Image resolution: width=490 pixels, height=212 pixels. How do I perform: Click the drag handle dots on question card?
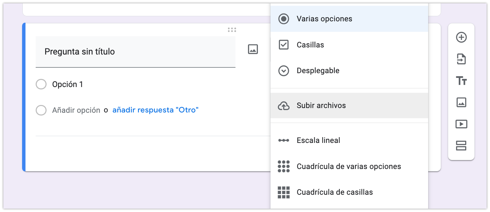[x=232, y=30]
